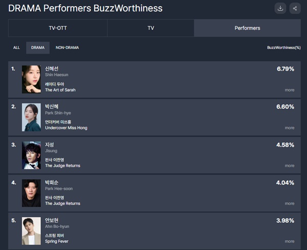307x250 pixels.
Task: Click The Art of Sarah title
Action: point(62,90)
